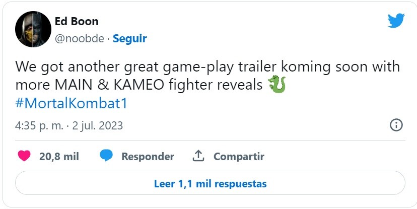Open Leer 1,1 mil respuestas button
This screenshot has width=417, height=209.
(210, 183)
